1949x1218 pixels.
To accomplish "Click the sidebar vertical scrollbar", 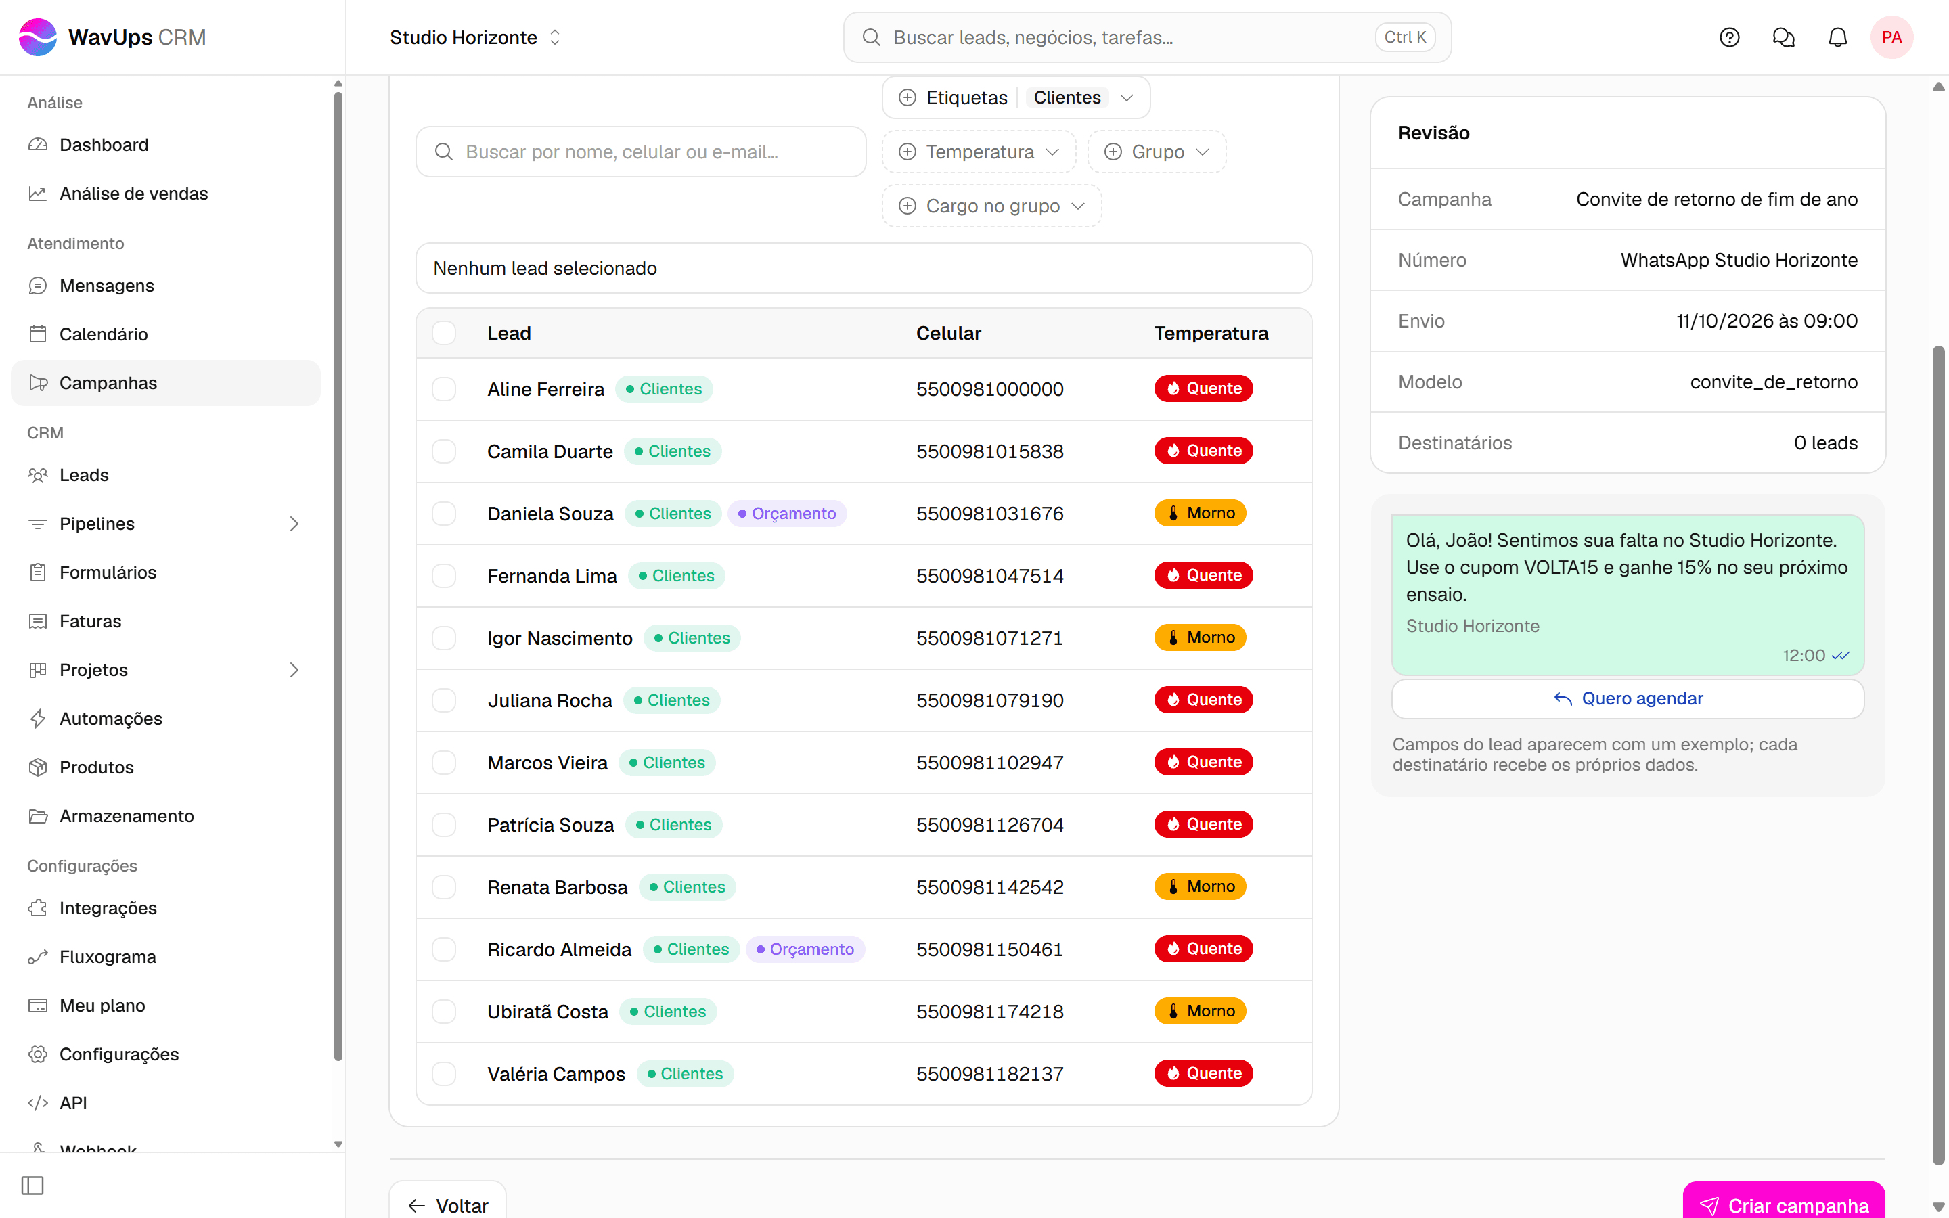I will click(x=338, y=576).
